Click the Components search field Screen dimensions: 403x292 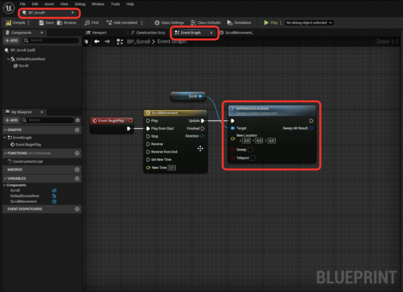51,40
